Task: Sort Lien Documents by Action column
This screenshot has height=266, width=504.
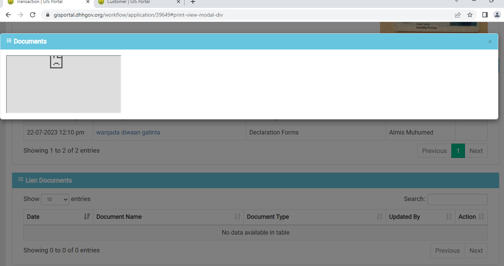Action: [471, 217]
